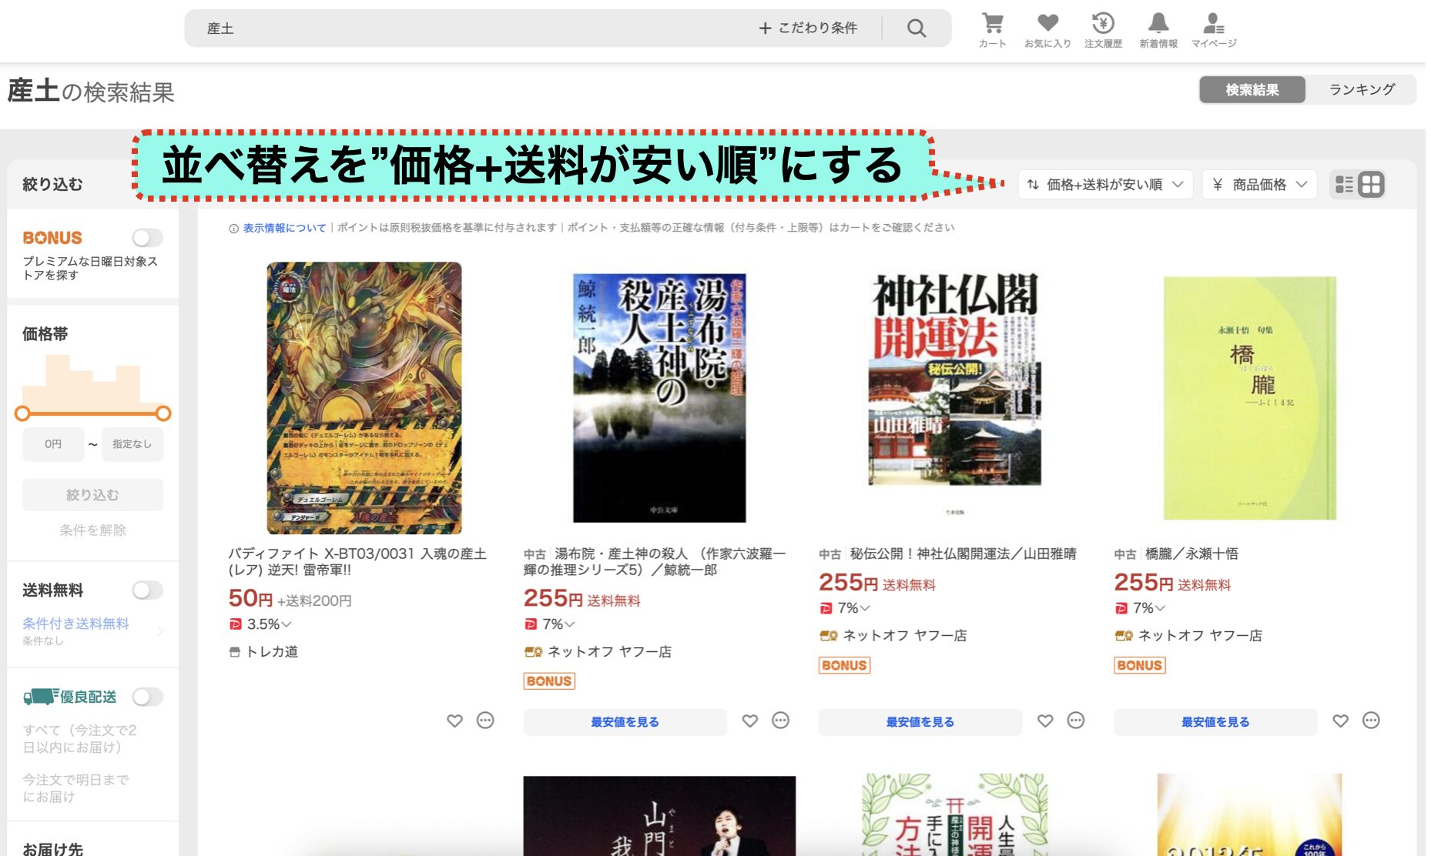Image resolution: width=1431 pixels, height=856 pixels.
Task: Click 最安値を見る for 神社仏閣開運法
Action: [920, 722]
